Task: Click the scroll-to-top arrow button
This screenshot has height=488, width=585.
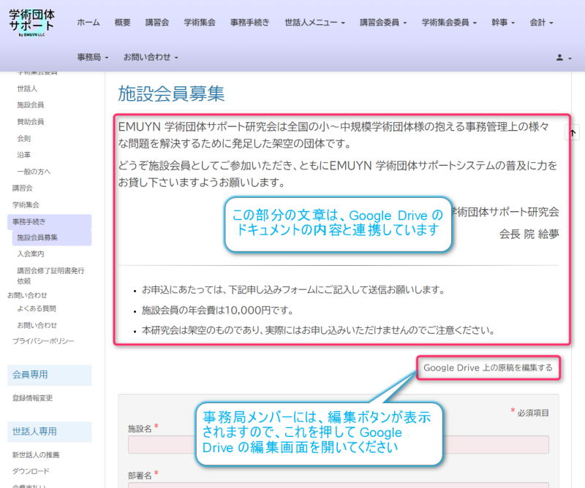Action: coord(573,132)
